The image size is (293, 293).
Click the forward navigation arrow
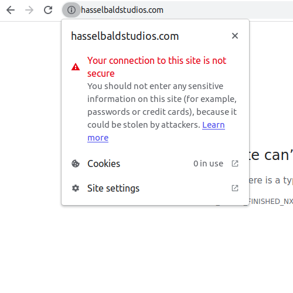29,10
